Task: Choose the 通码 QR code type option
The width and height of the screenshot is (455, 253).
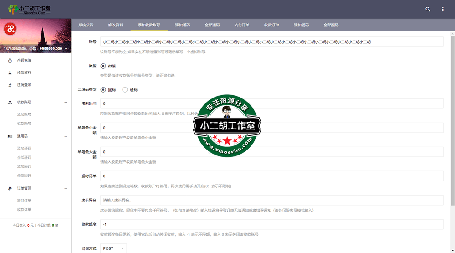Action: [x=125, y=90]
